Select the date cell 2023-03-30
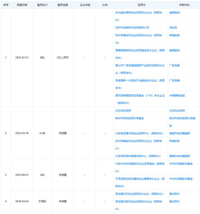The width and height of the screenshot is (200, 214). click(22, 133)
